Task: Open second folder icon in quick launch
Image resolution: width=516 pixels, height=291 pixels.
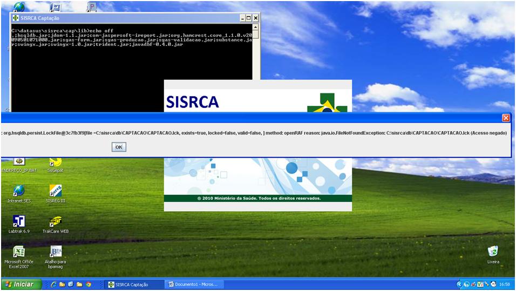Action: [x=79, y=285]
